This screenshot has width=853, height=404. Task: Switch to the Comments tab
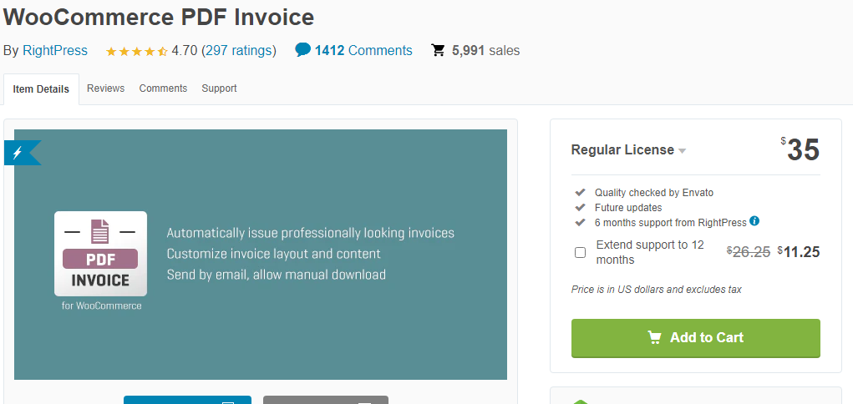point(163,88)
